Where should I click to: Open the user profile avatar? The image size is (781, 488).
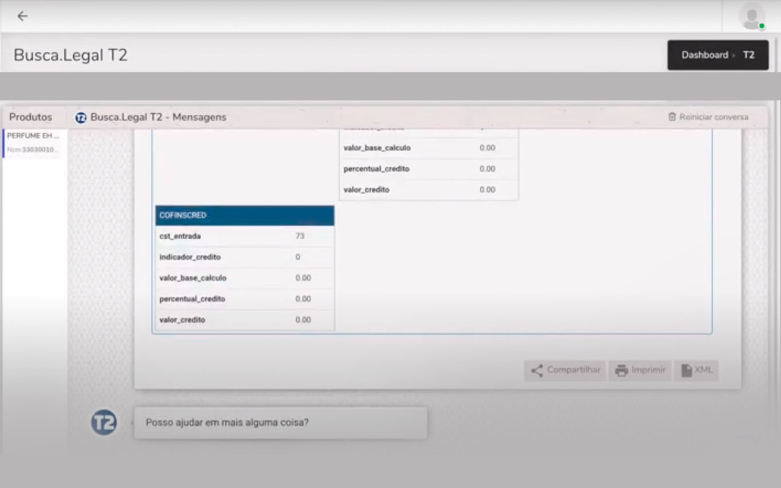tap(751, 16)
